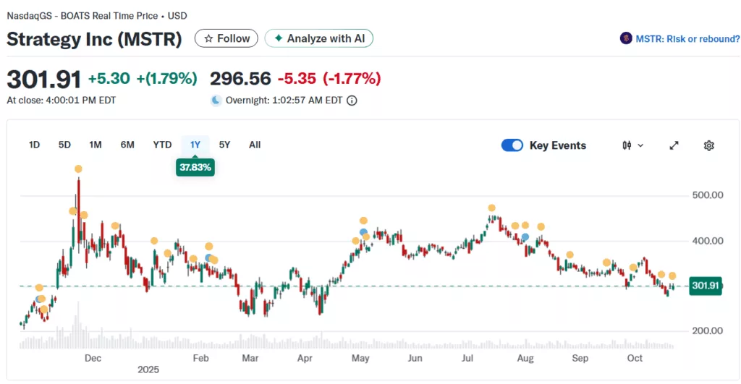Click the blue event marker near May
741x384 pixels.
(363, 232)
